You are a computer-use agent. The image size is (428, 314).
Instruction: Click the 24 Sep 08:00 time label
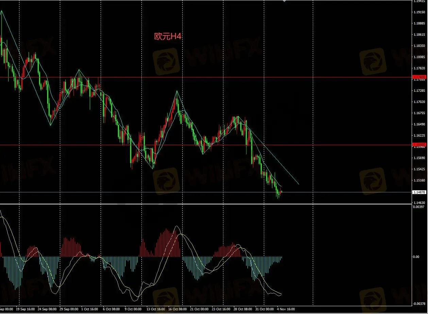(x=47, y=310)
